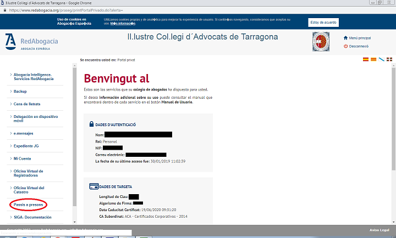Click the browser address bar URL
This screenshot has width=396, height=238.
click(66, 10)
